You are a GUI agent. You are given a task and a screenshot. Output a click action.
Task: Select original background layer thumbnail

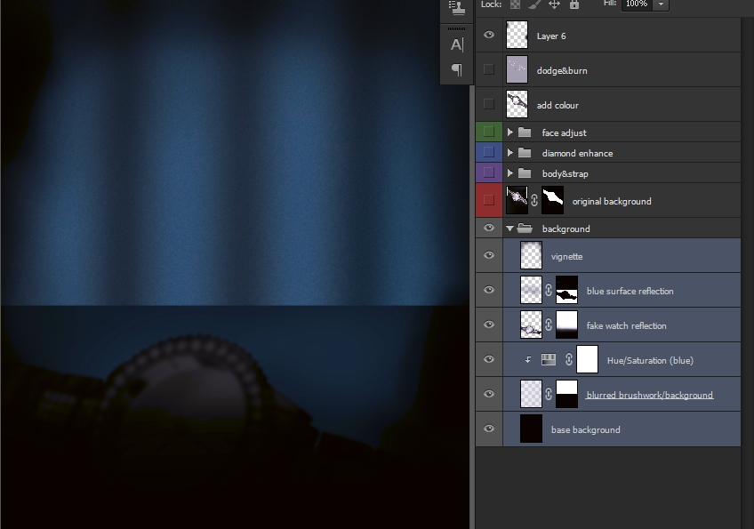click(x=517, y=201)
